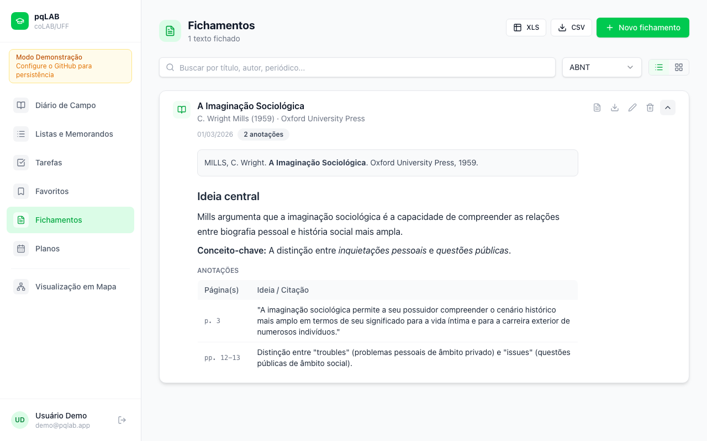Switch to grid view layout
The height and width of the screenshot is (441, 707).
[678, 67]
